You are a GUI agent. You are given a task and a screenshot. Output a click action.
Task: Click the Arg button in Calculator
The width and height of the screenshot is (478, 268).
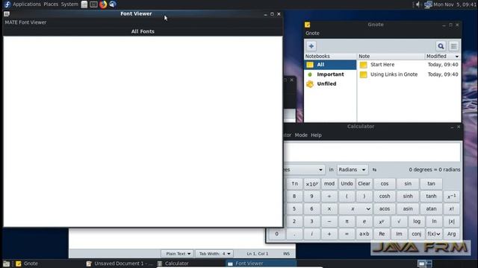451,234
